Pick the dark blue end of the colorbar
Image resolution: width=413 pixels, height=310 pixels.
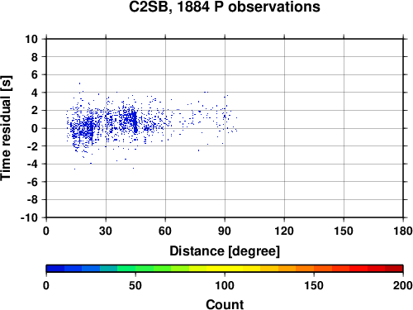tap(55, 269)
